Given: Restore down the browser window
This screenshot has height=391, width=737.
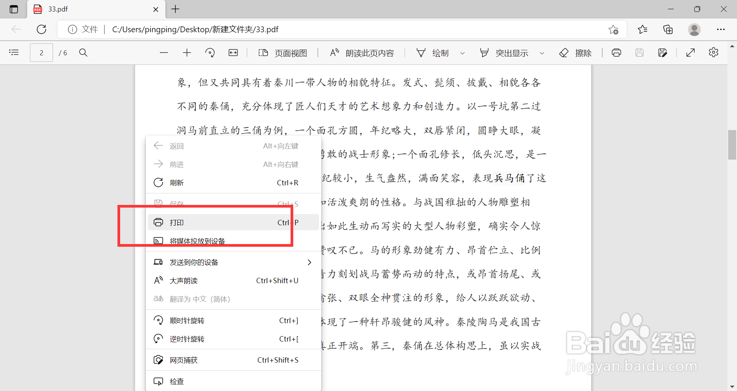Looking at the screenshot, I should pos(697,9).
